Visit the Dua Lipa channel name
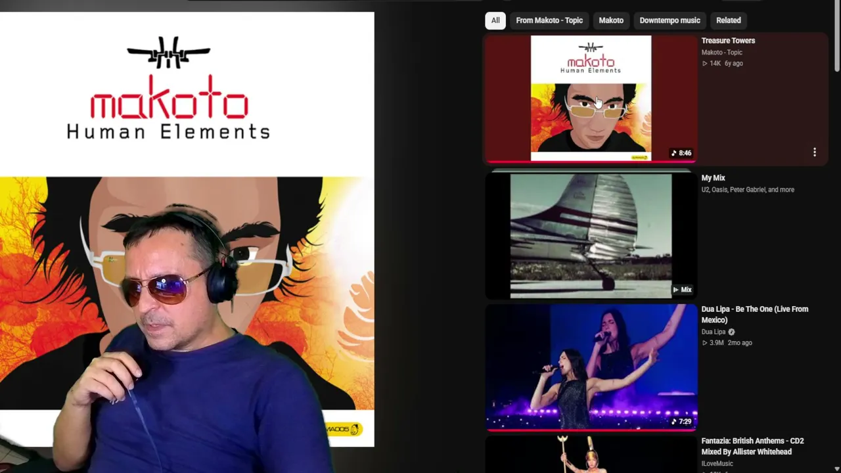 713,332
